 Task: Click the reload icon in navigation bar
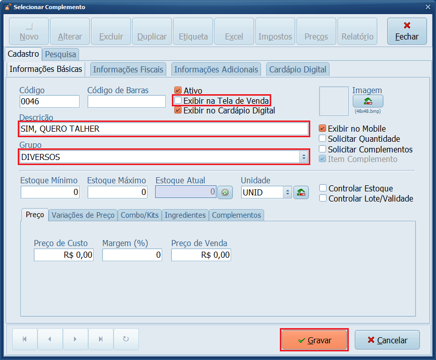coord(126,339)
